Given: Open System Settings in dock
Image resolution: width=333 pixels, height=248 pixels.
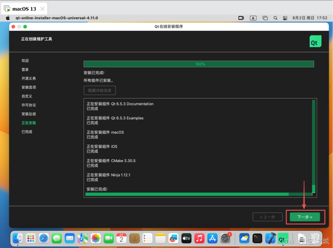Looking at the screenshot, I should [225, 238].
